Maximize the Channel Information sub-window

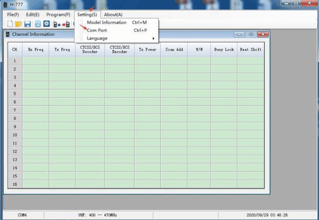pos(251,34)
